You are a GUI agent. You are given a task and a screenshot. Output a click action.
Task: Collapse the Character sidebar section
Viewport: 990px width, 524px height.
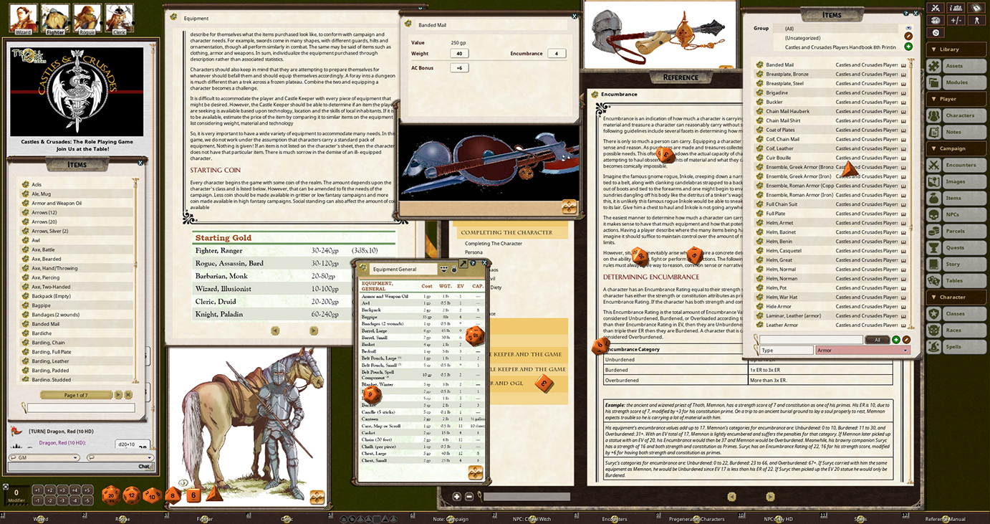[956, 297]
